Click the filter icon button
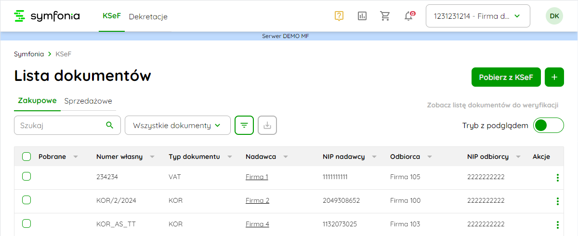This screenshot has width=578, height=236. [x=244, y=125]
